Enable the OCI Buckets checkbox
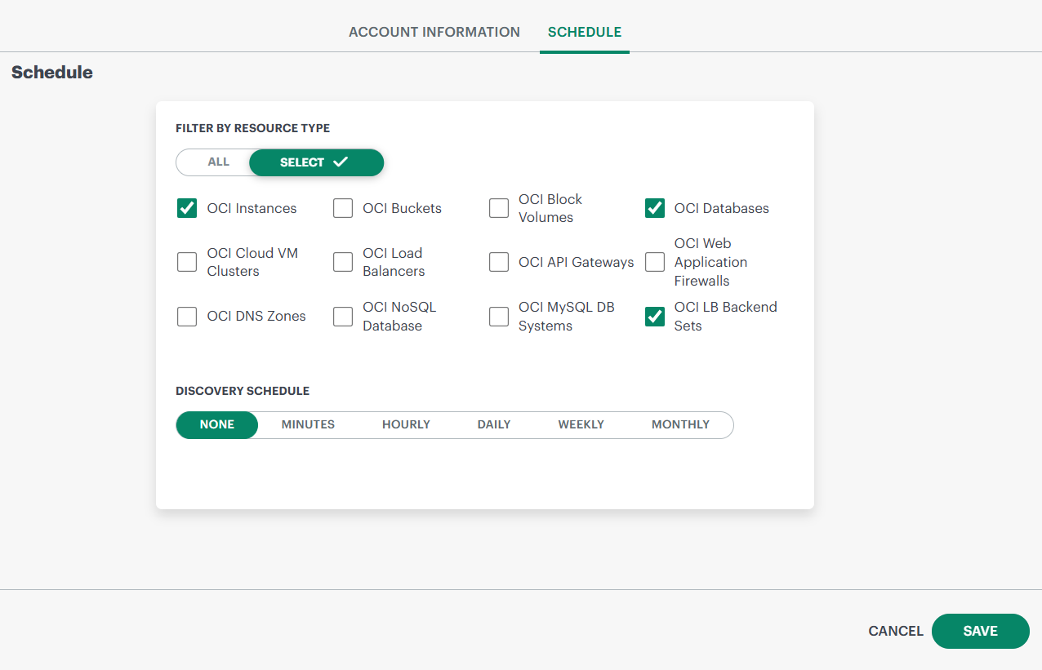This screenshot has width=1042, height=670. pos(343,208)
